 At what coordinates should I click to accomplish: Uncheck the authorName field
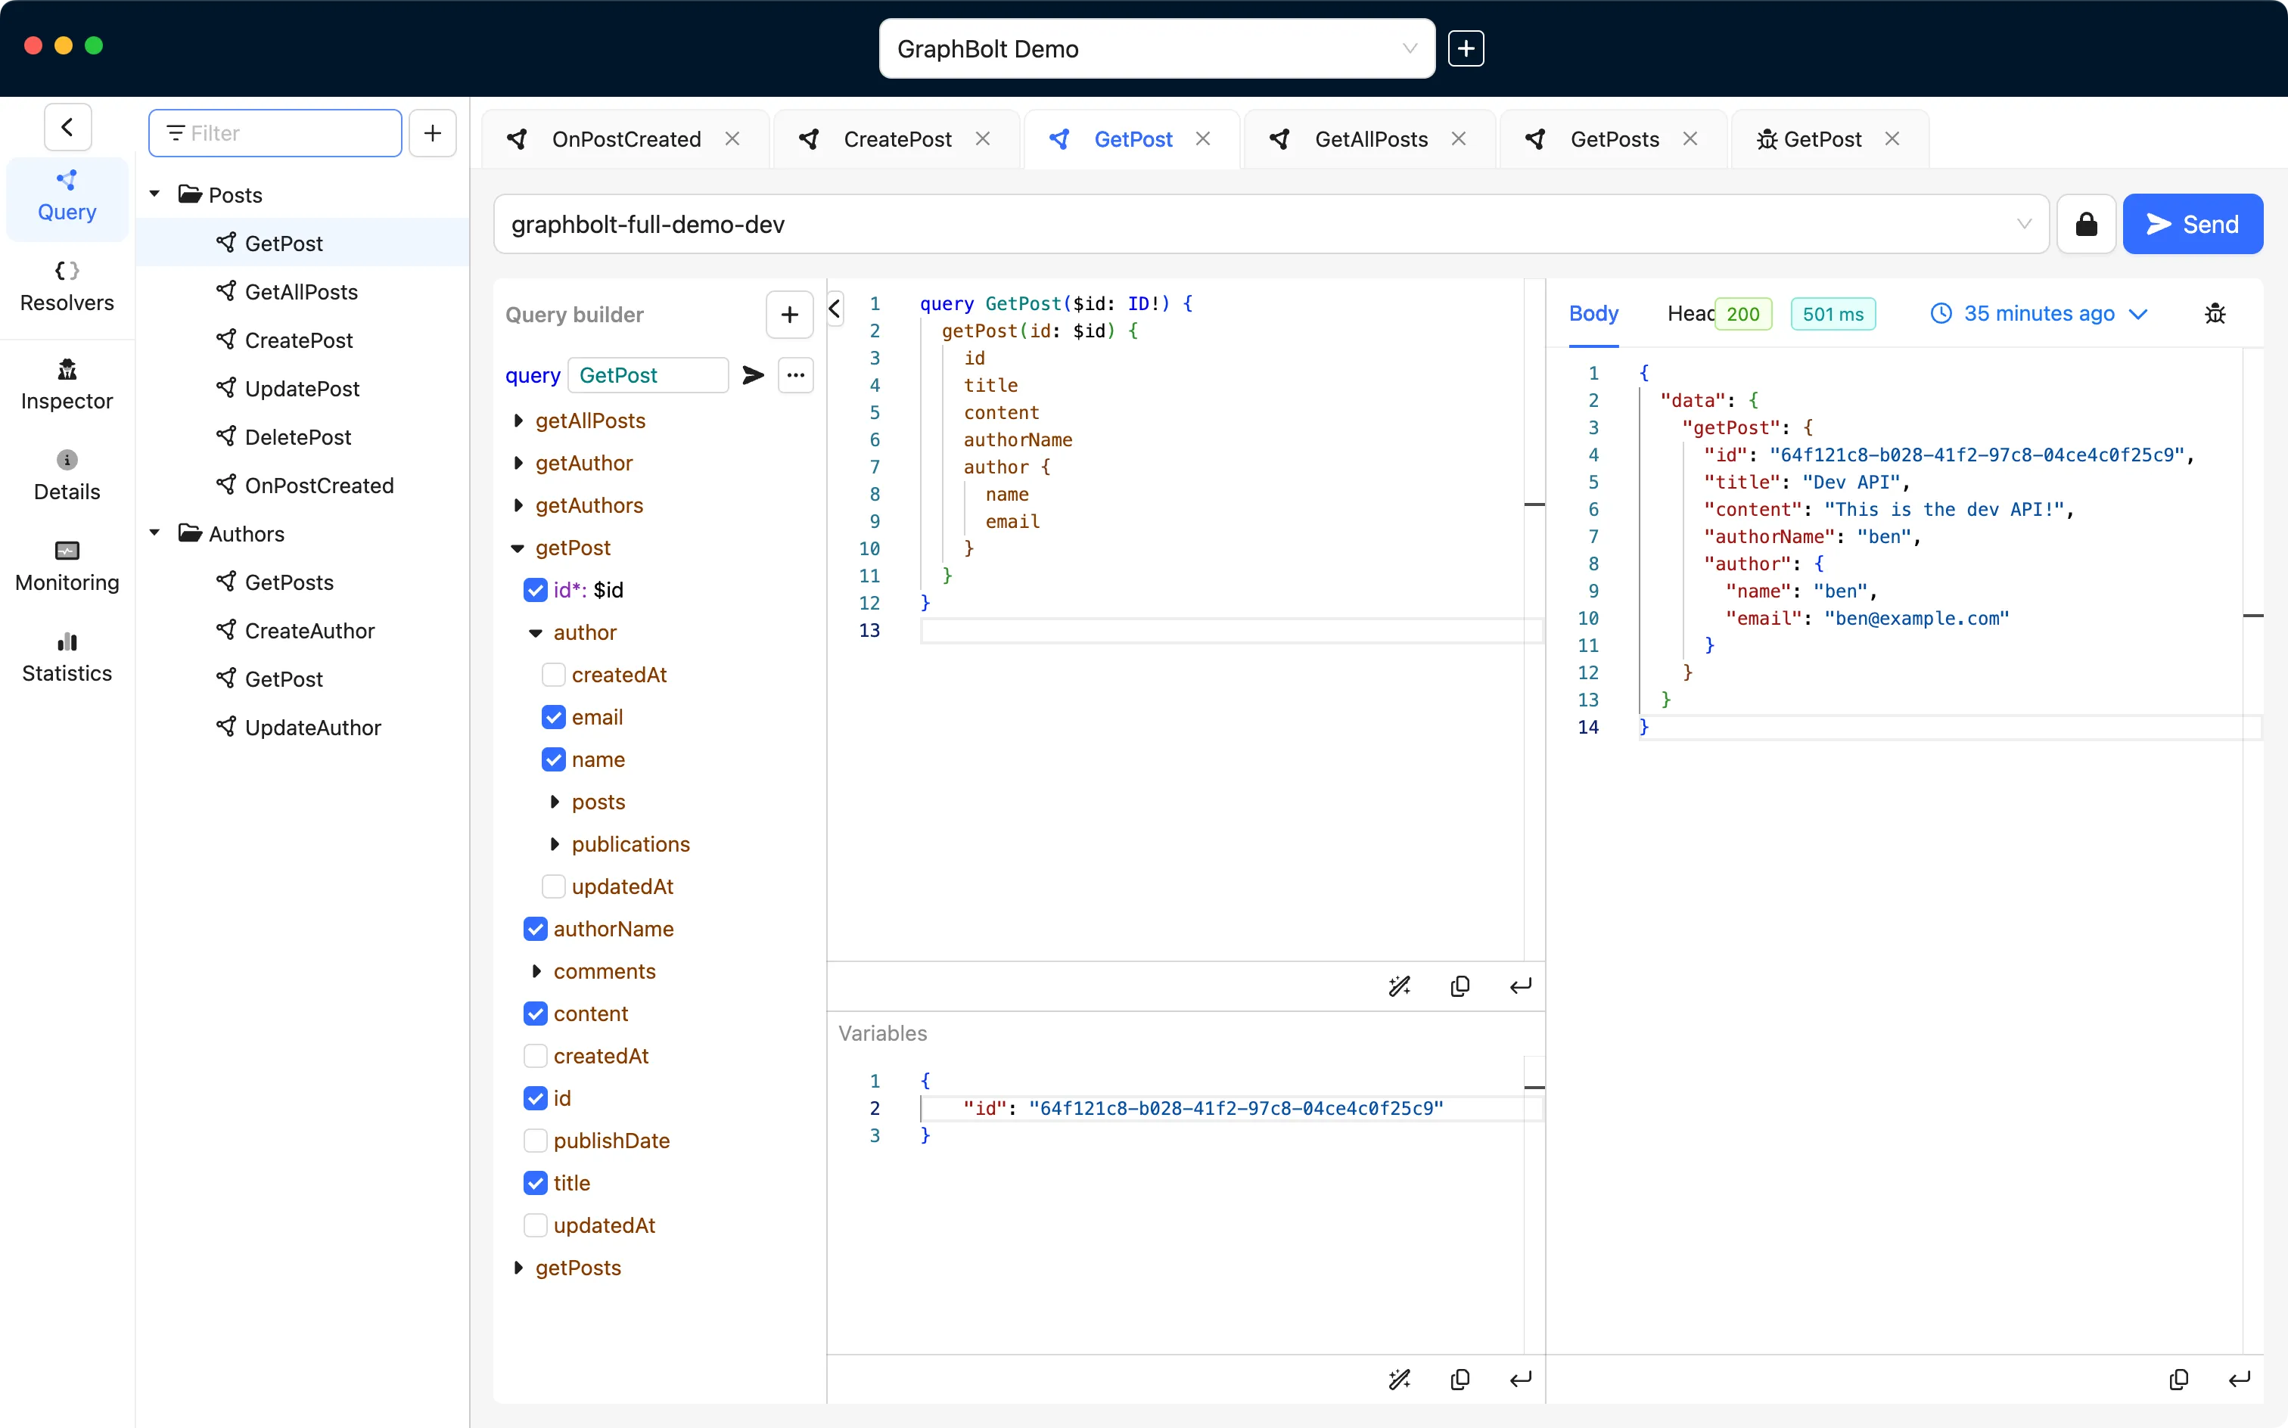536,928
